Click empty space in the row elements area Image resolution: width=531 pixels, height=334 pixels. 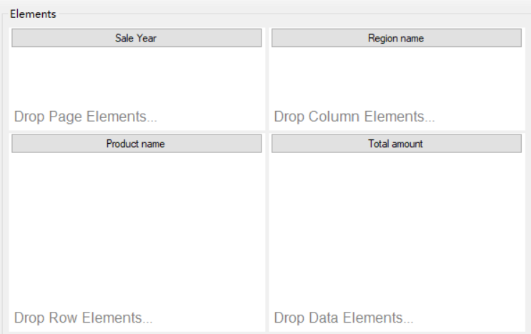137,230
